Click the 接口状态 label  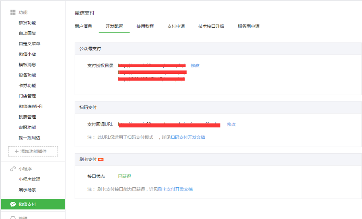click(96, 176)
